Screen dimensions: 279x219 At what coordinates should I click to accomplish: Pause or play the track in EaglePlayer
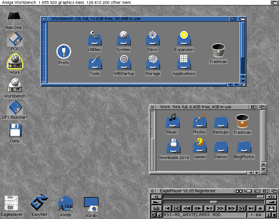pyautogui.click(x=198, y=208)
